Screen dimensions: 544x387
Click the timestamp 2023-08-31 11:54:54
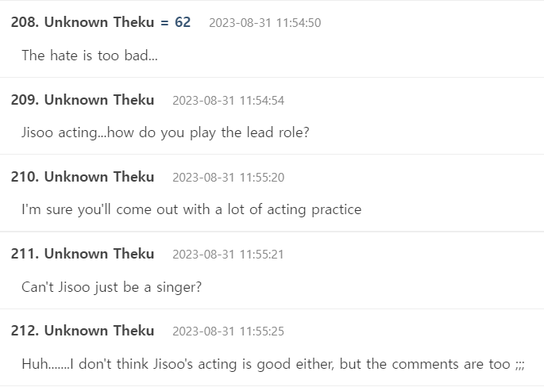[228, 101]
